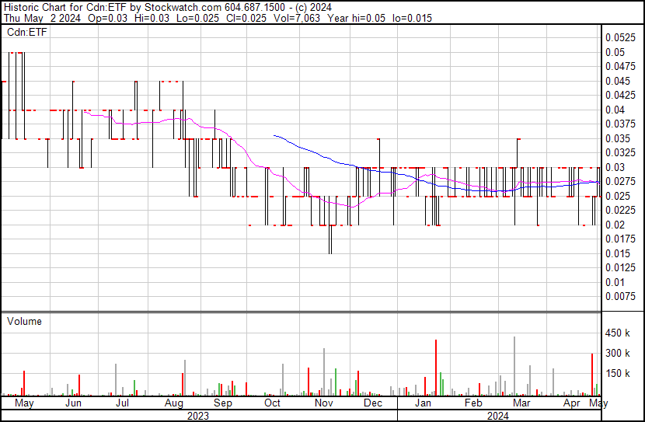This screenshot has width=645, height=422.
Task: Click the 0.015 price axis label
Action: click(618, 253)
